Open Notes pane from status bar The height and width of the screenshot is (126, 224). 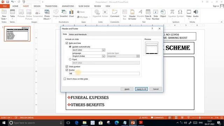point(143,118)
